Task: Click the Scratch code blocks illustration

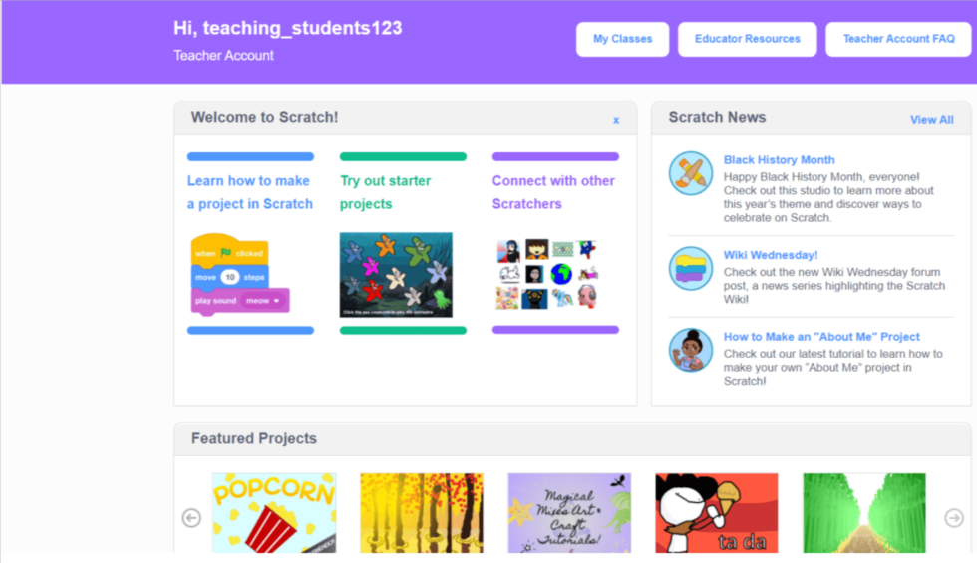Action: (240, 275)
